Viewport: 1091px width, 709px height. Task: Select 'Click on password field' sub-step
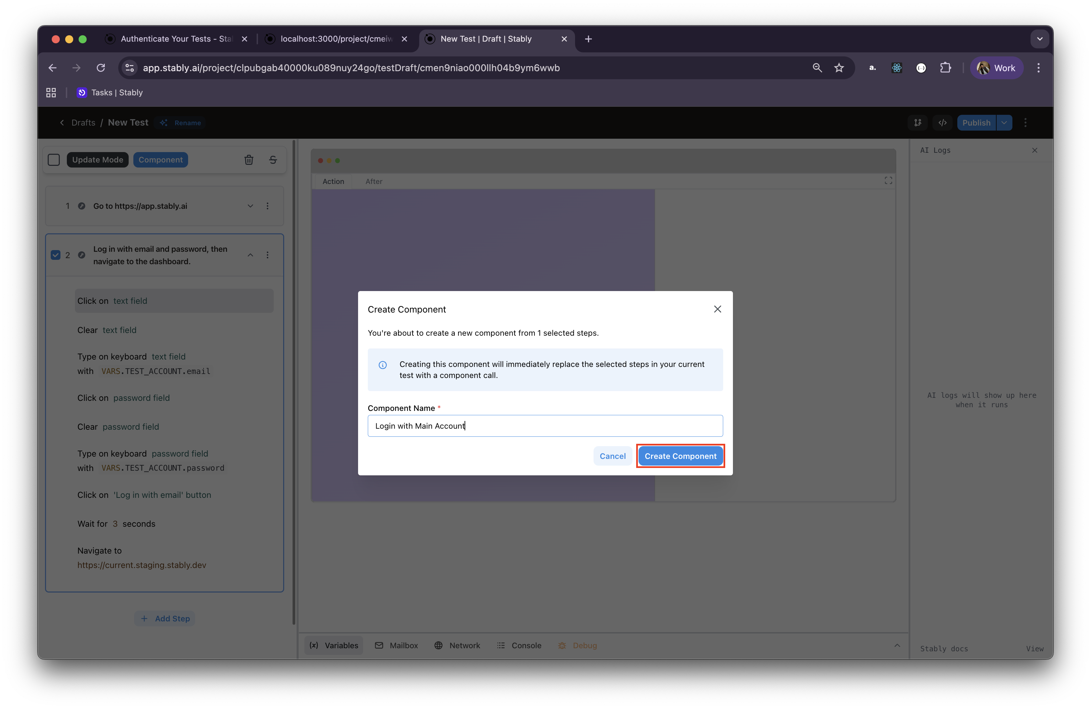click(x=123, y=397)
